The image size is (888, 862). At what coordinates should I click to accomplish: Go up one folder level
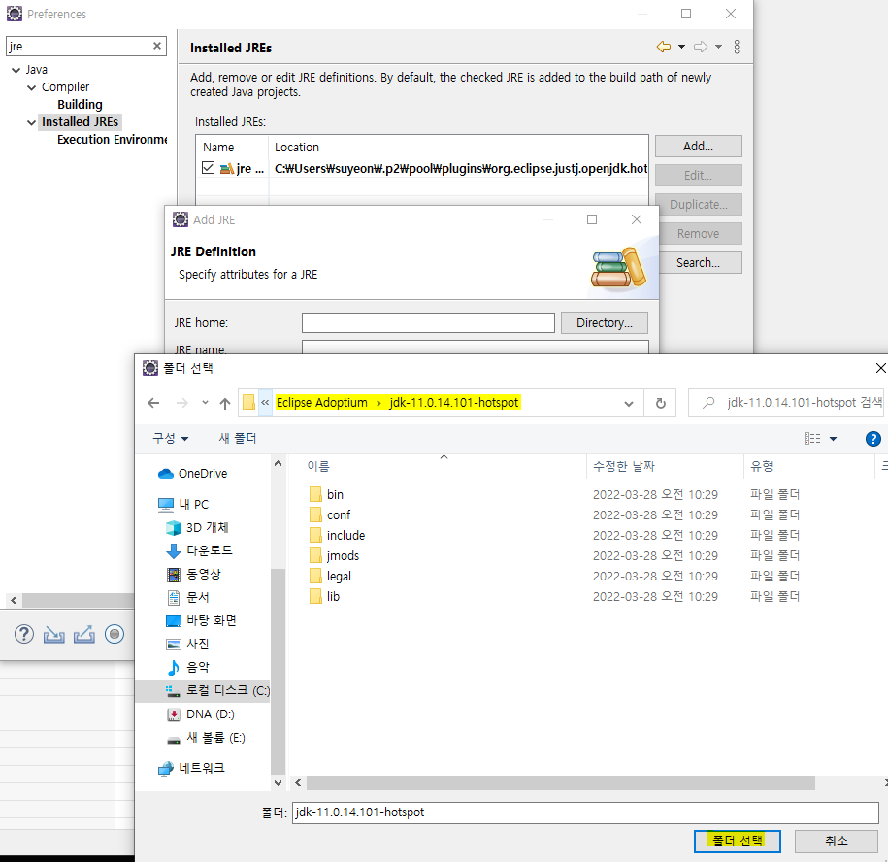pos(225,403)
